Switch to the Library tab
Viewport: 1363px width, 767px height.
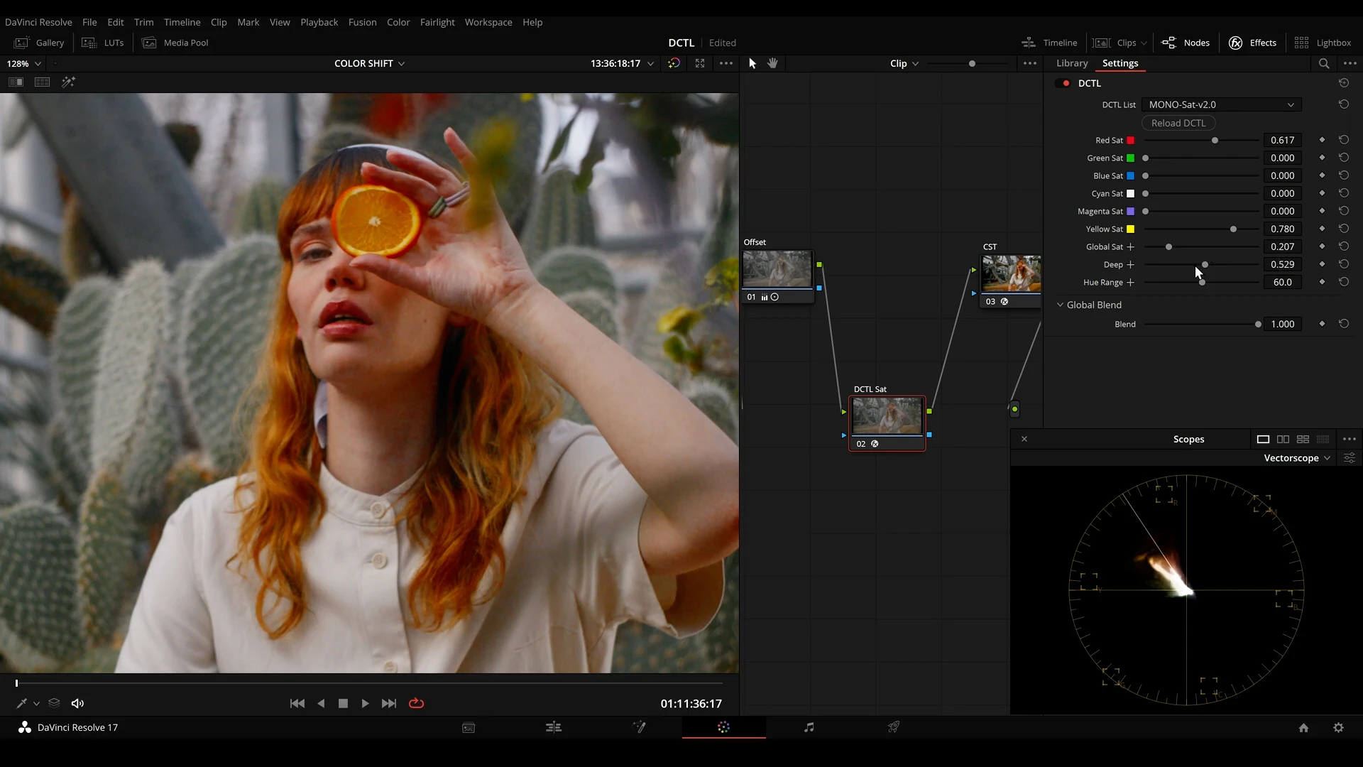click(1072, 63)
